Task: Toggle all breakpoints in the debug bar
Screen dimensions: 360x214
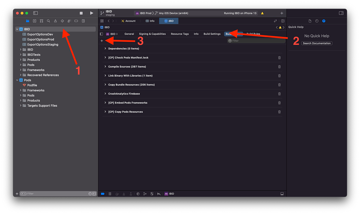Action: (x=103, y=194)
